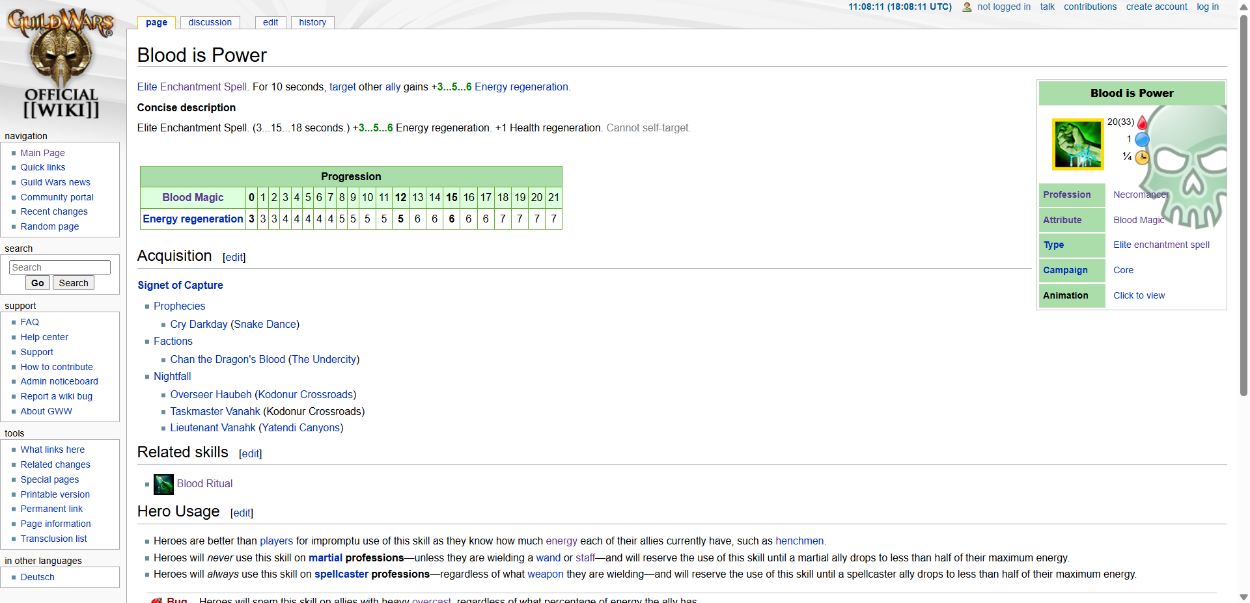Open contributions link in top bar
Screen dimensions: 1250x603
(x=1090, y=7)
